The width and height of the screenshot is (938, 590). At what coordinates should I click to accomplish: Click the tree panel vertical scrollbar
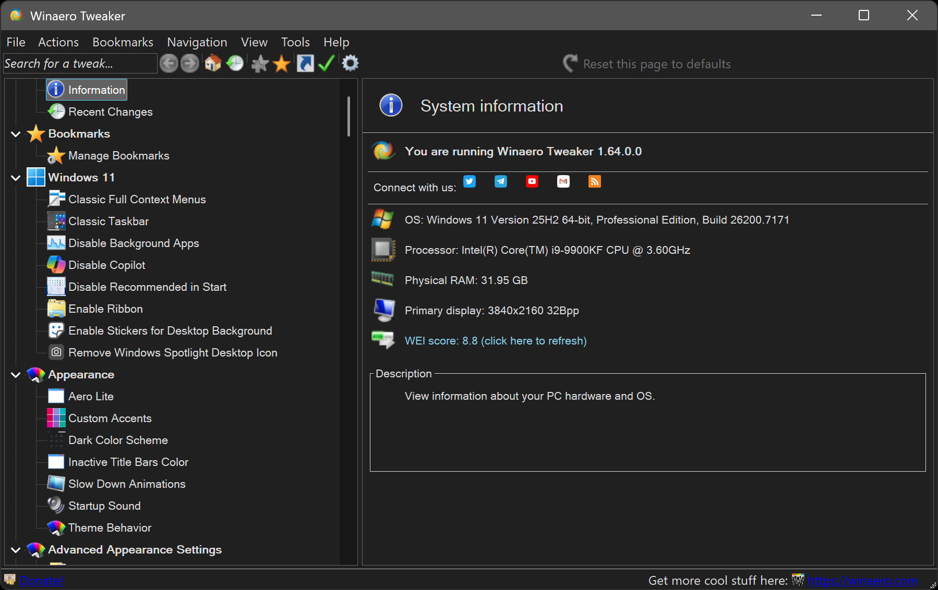point(348,116)
